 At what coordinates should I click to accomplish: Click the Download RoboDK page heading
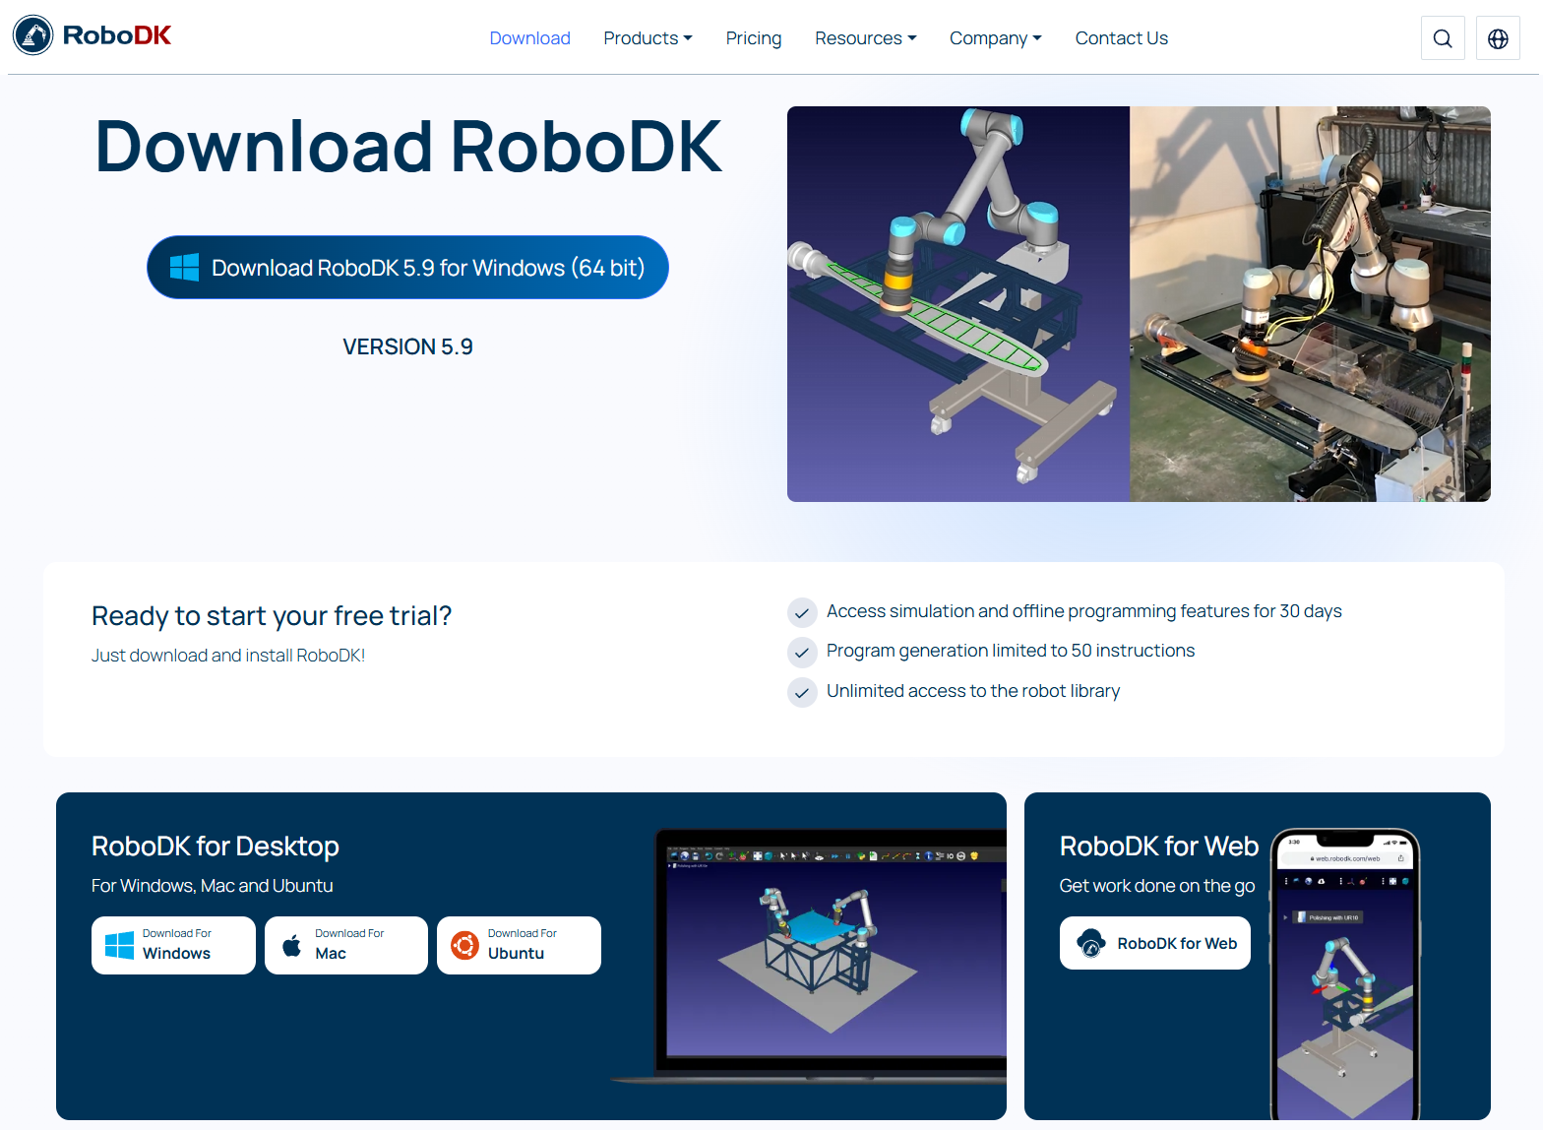click(408, 147)
